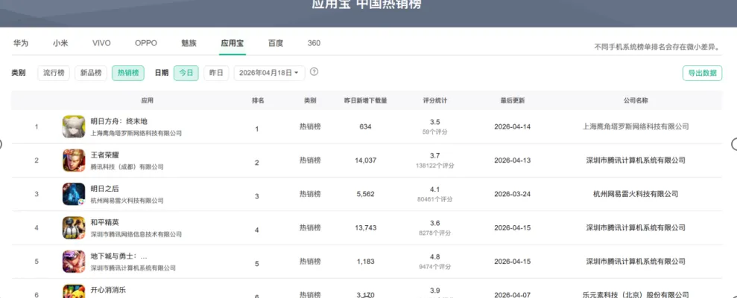Click the 2026-03-24 last update date
Image resolution: width=737 pixels, height=298 pixels.
coord(513,194)
